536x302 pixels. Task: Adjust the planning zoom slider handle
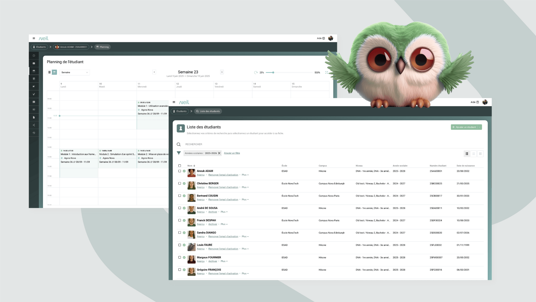273,72
